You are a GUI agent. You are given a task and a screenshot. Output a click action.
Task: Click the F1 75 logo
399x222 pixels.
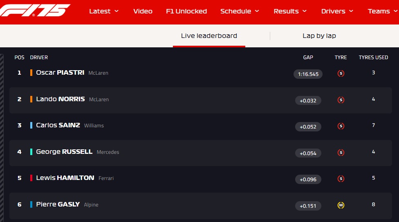tap(35, 11)
